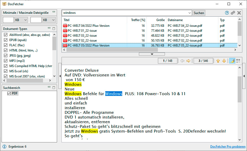The width and height of the screenshot is (247, 151).
Task: Sort results by Treffer [%] column
Action: coord(138,20)
